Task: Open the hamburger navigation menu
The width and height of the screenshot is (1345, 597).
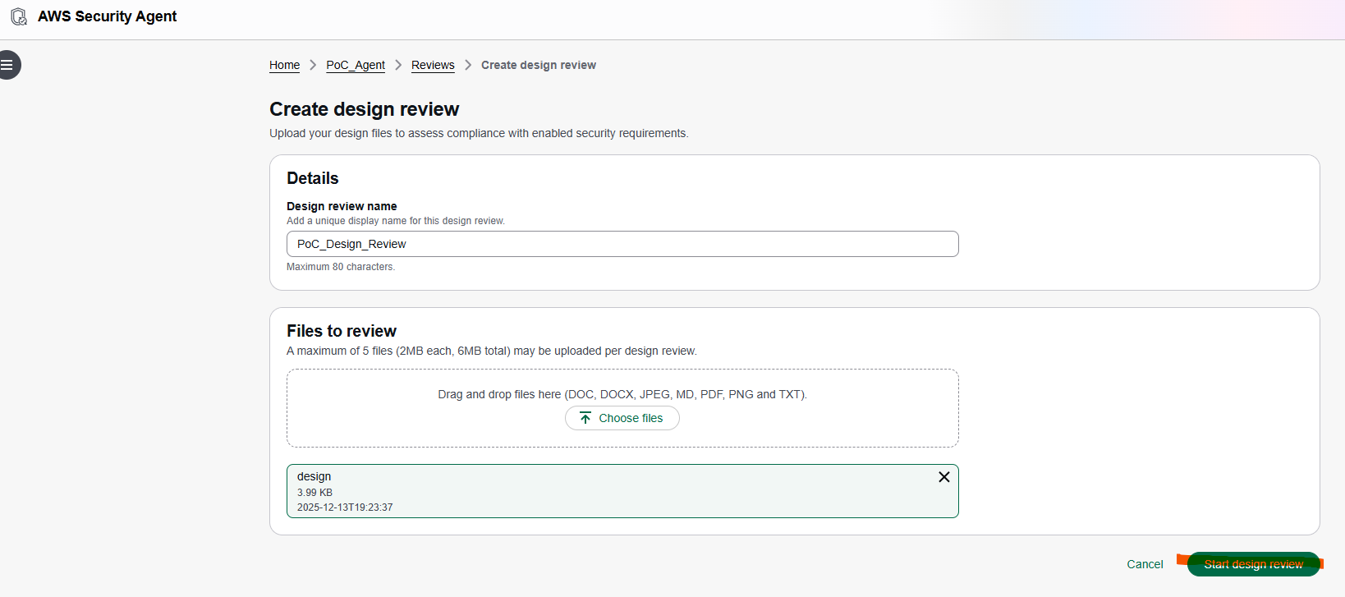Action: tap(7, 65)
